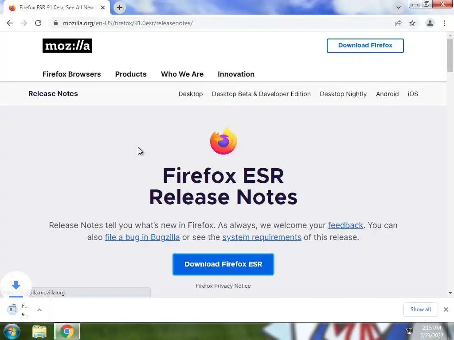Open the file a bug in Bugzilla link
Viewport: 454px width, 340px height.
click(x=142, y=237)
